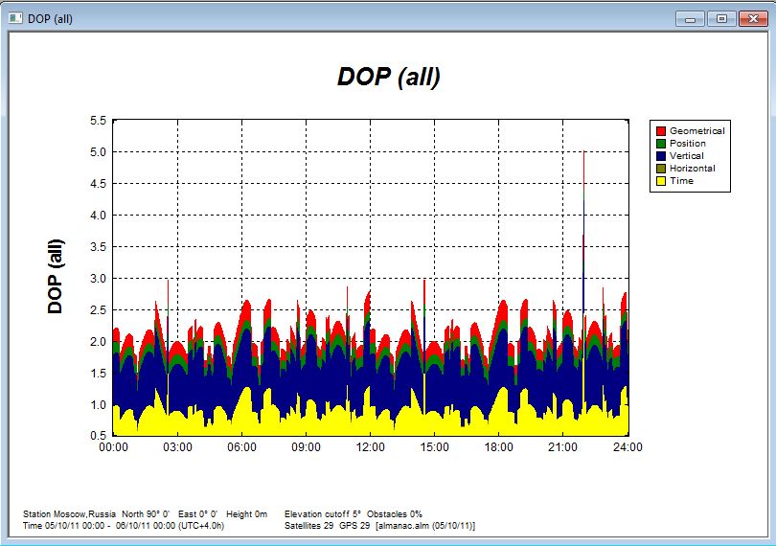Click the green Position legend swatch

click(x=660, y=144)
